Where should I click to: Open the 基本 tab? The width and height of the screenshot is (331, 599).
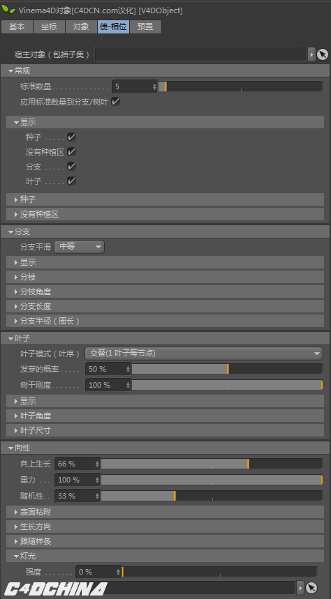point(17,26)
